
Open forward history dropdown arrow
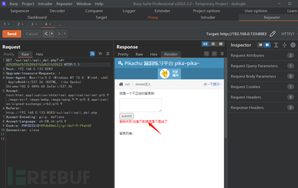click(65, 34)
